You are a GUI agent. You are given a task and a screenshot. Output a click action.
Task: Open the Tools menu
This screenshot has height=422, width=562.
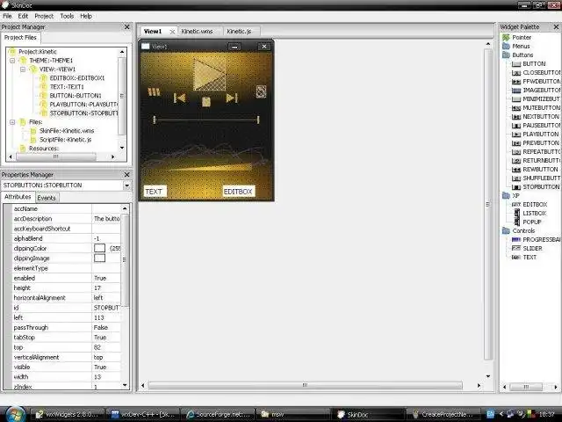67,16
